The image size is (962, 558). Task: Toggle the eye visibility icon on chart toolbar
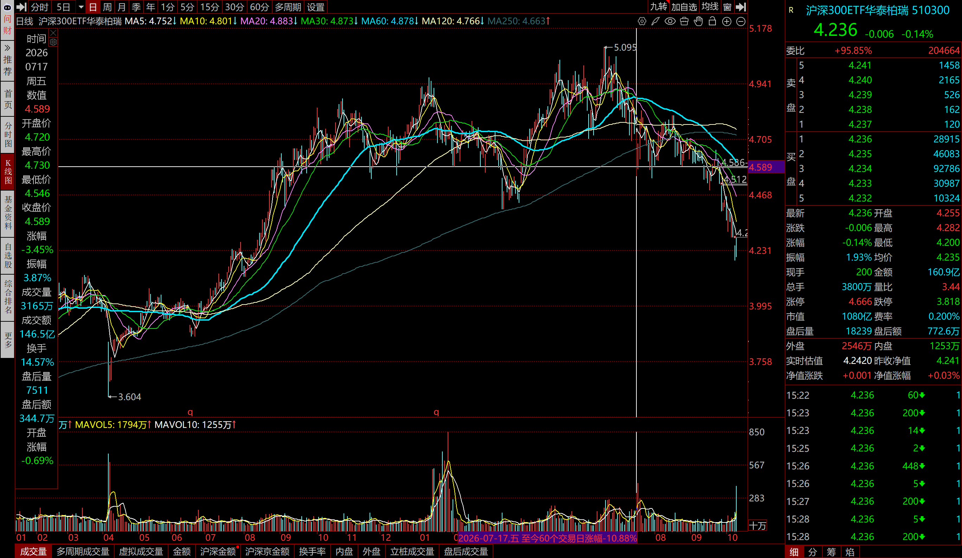pyautogui.click(x=670, y=21)
